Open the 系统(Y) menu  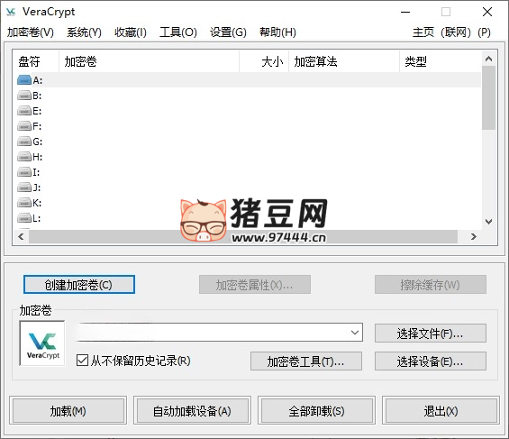click(x=84, y=32)
